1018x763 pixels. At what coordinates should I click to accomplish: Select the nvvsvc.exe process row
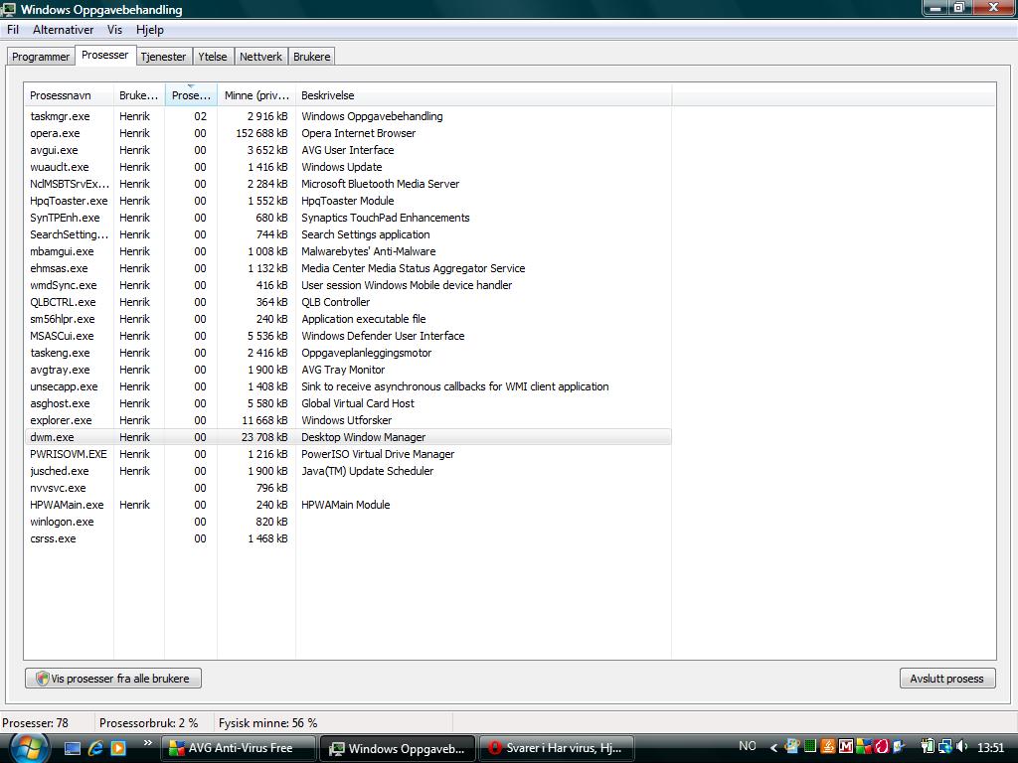click(x=348, y=487)
